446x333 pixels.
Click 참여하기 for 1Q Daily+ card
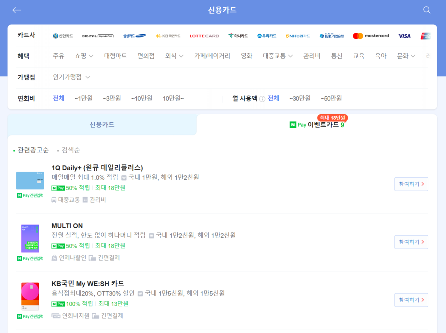[411, 184]
